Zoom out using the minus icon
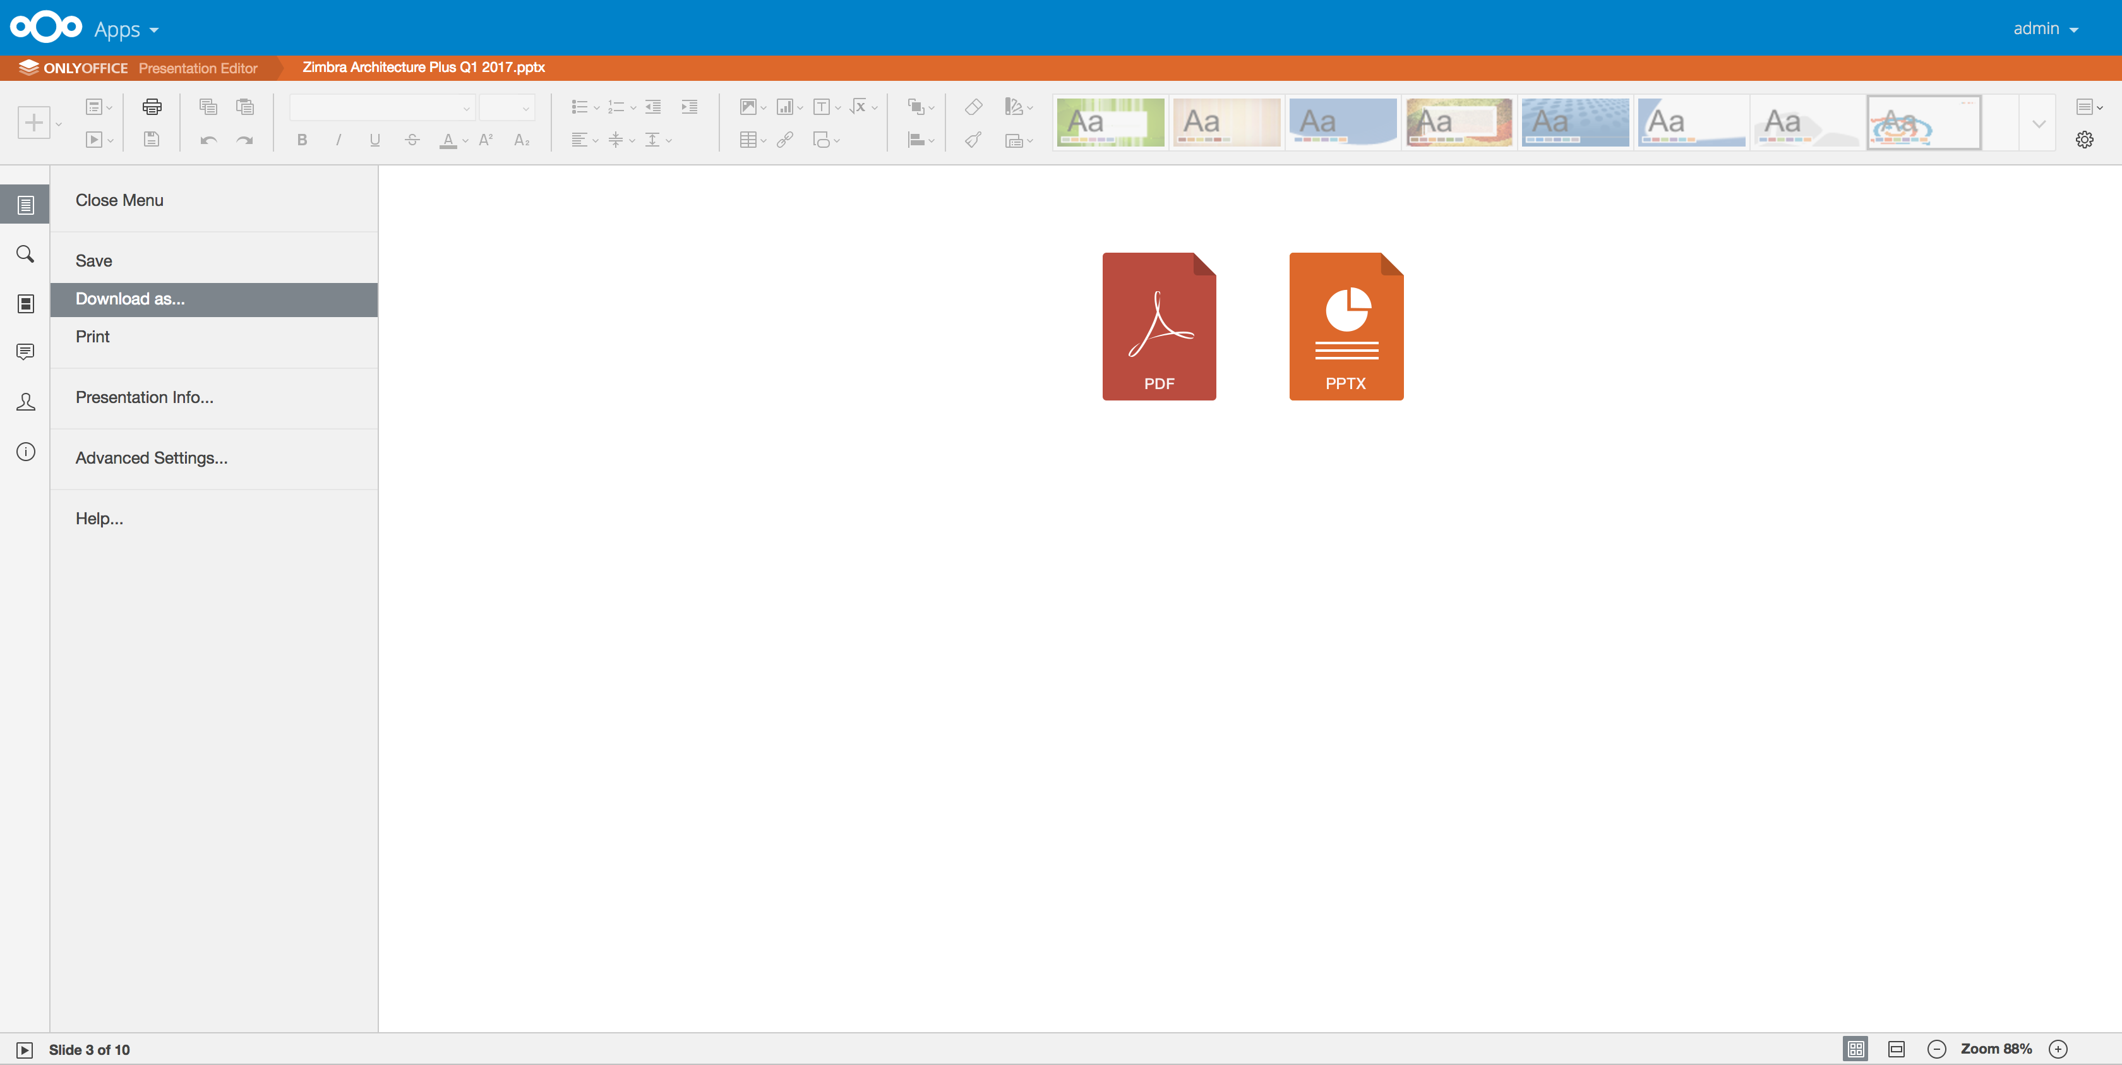2122x1065 pixels. click(1937, 1049)
